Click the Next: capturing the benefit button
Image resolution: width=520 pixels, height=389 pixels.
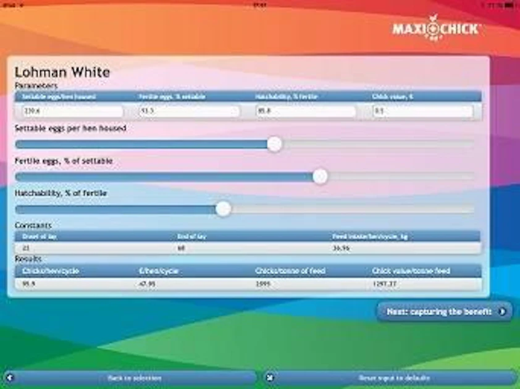tap(445, 312)
